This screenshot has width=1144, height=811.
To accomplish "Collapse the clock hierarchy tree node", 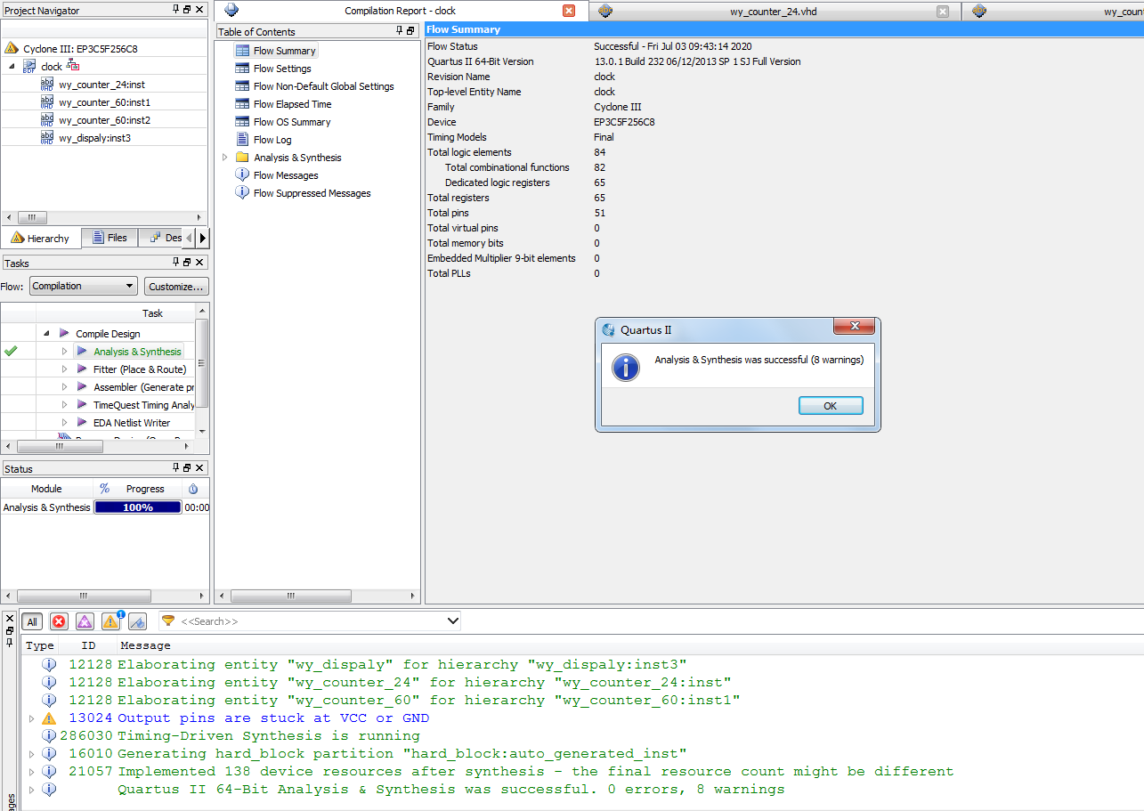I will click(x=11, y=67).
